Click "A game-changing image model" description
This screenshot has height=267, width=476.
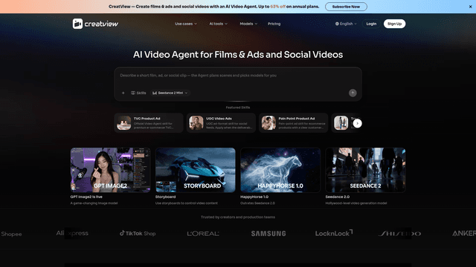[x=94, y=203]
